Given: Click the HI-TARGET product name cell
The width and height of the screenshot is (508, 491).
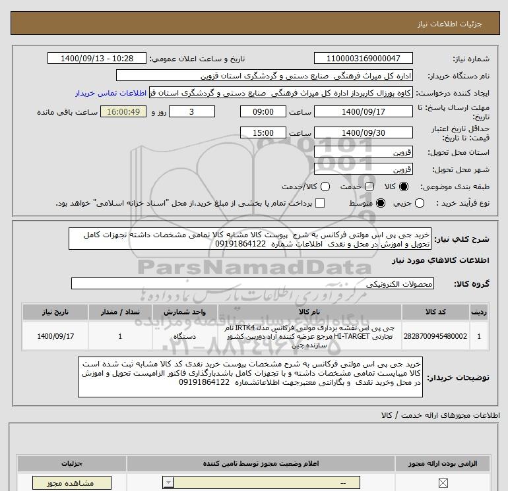Looking at the screenshot, I should point(309,336).
